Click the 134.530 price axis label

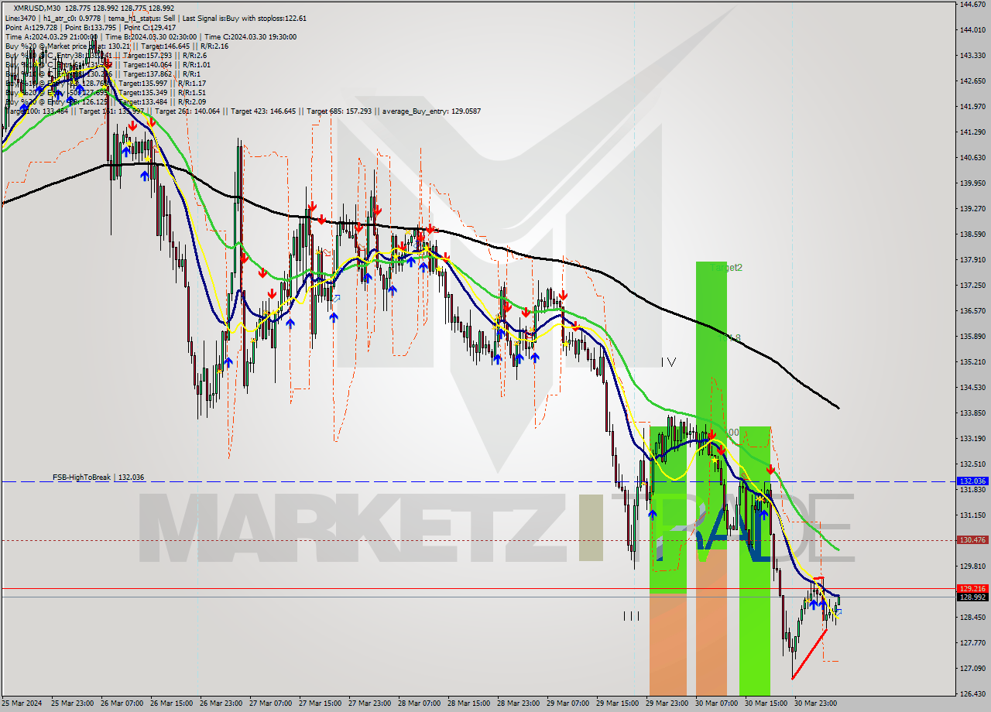[x=972, y=388]
